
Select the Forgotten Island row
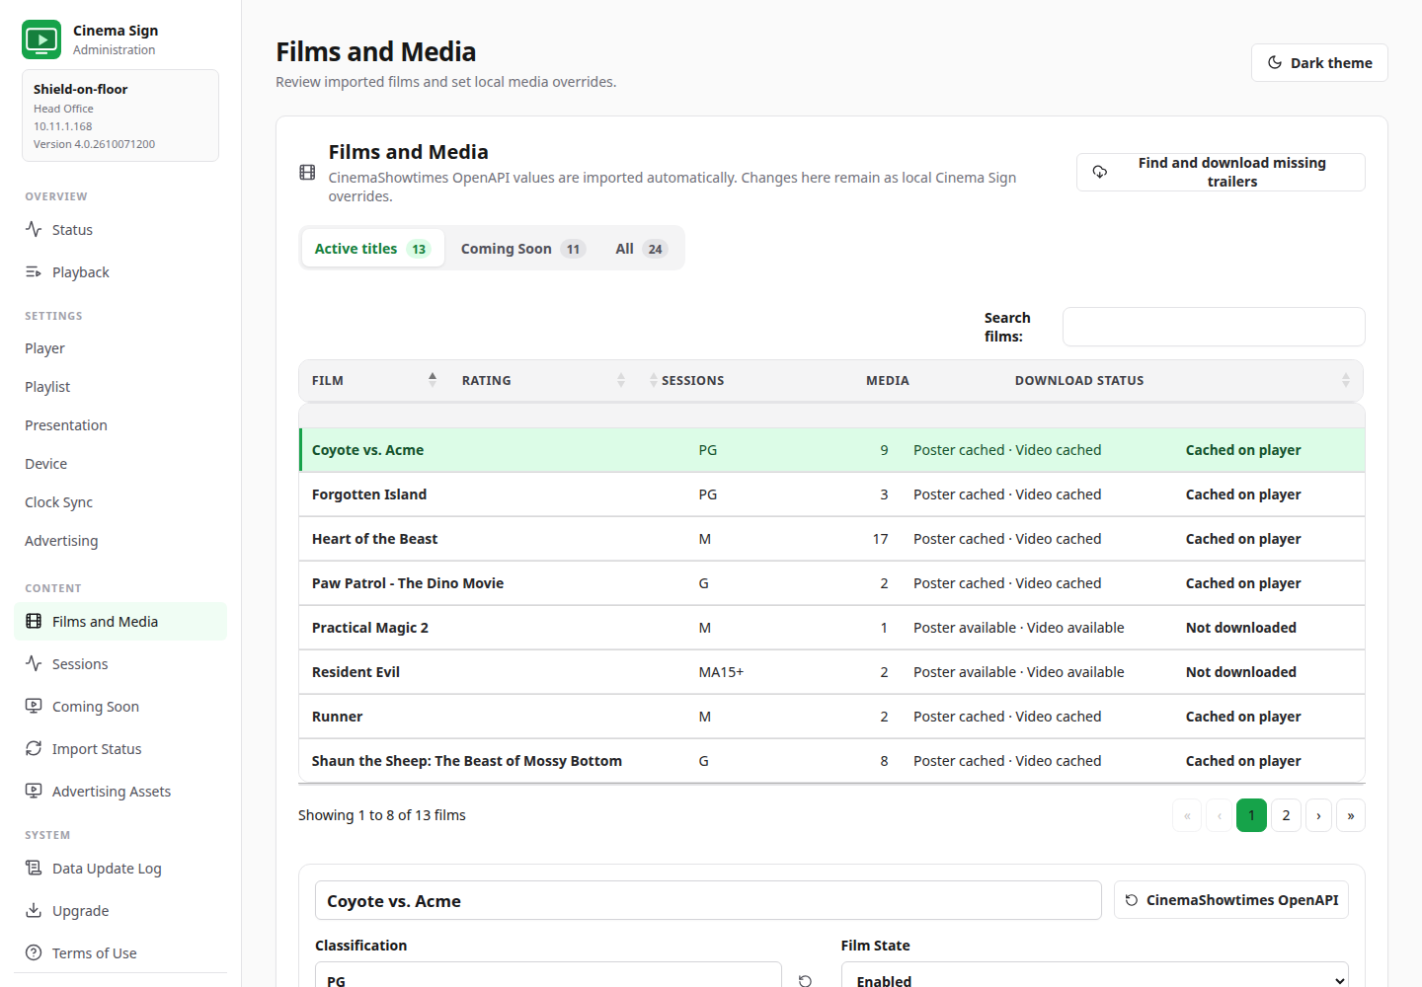tap(831, 494)
